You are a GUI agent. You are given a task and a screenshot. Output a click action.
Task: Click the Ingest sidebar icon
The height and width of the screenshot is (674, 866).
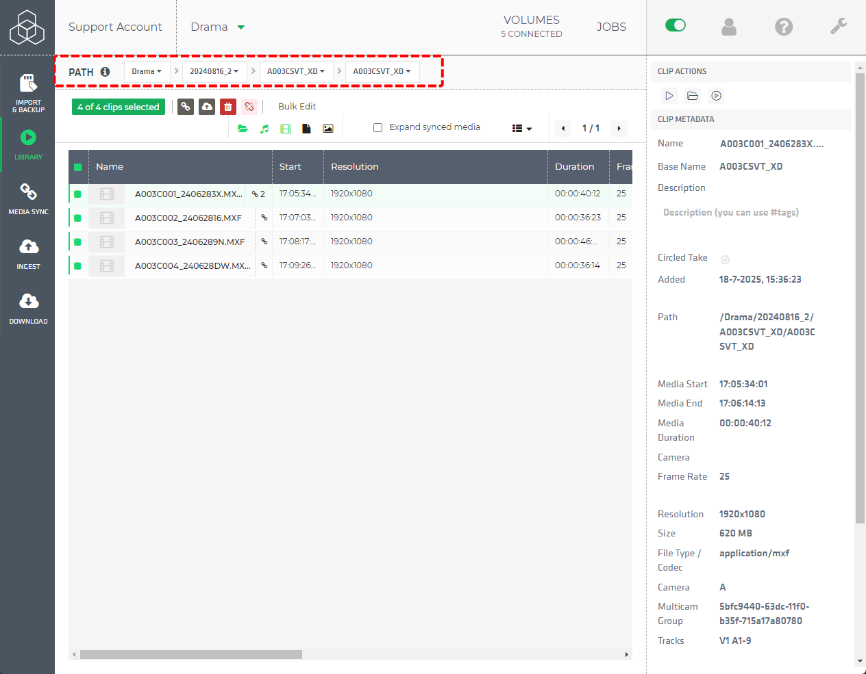[27, 253]
